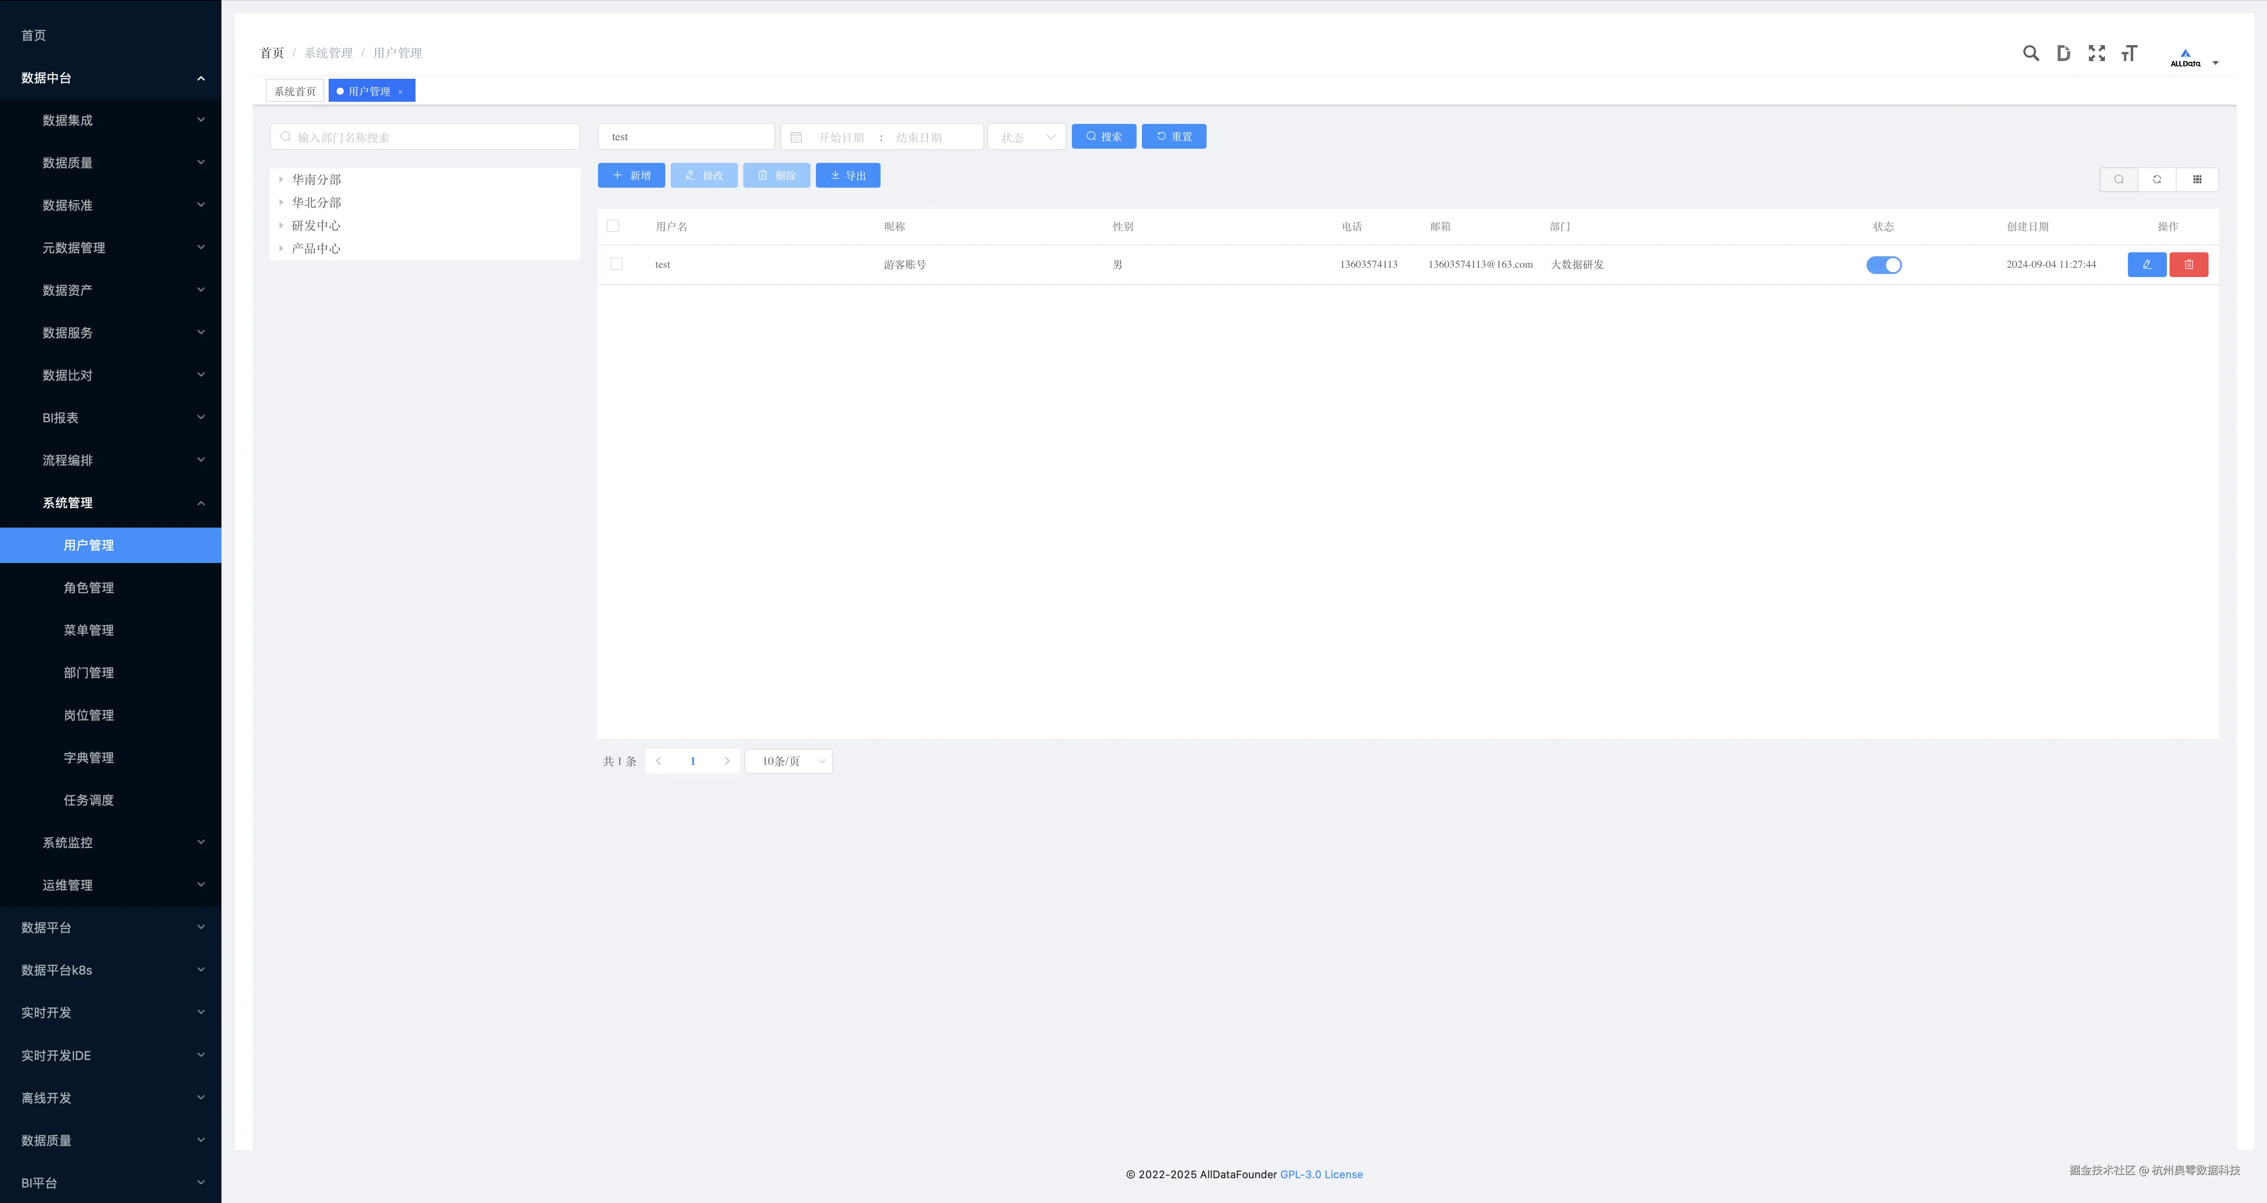
Task: Click the blue edit icon for test user
Action: (2147, 265)
